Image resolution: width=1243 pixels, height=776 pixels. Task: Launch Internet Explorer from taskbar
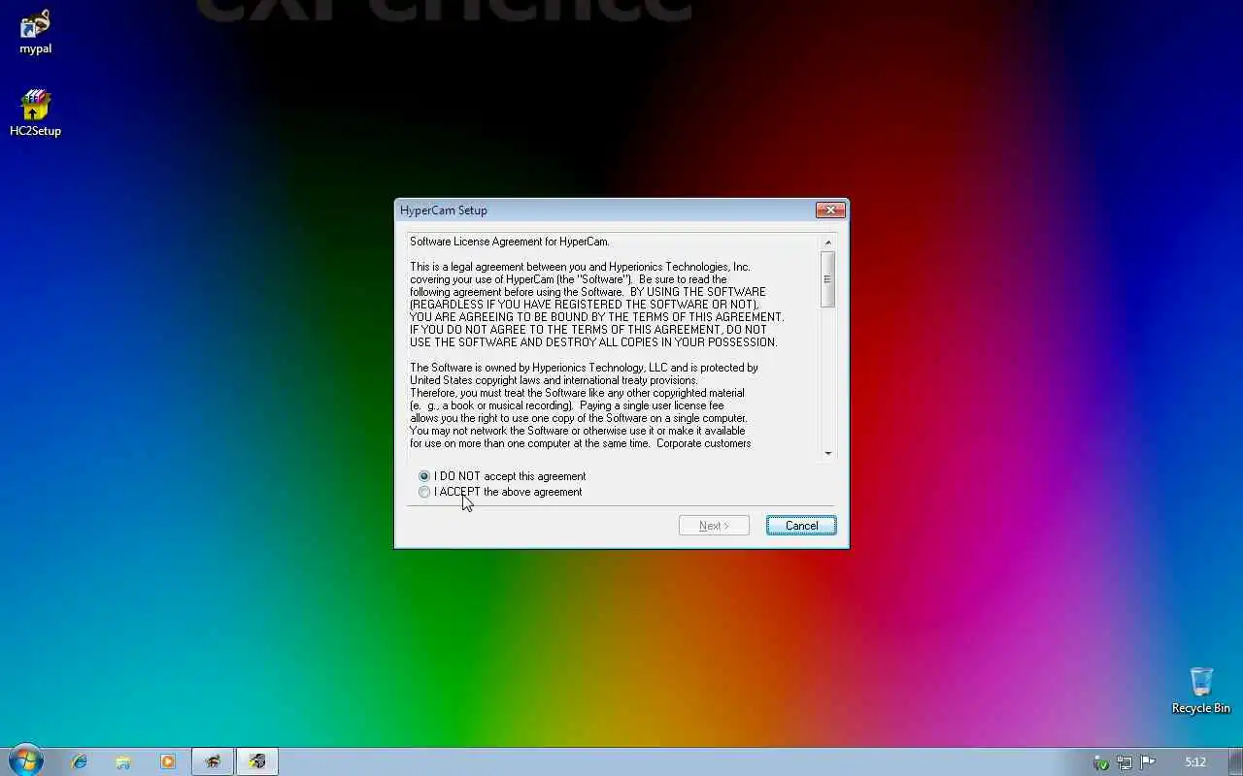click(80, 762)
